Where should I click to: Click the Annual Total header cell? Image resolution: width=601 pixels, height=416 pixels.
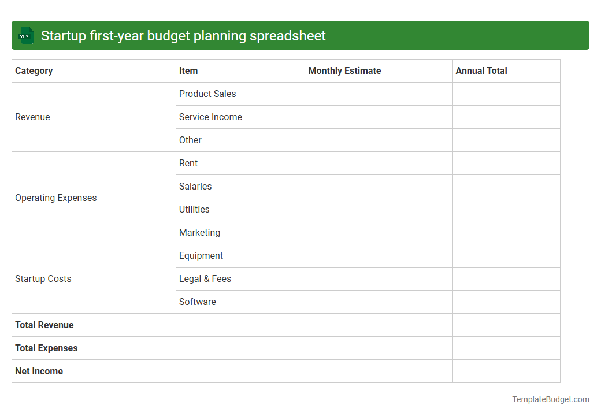[481, 70]
